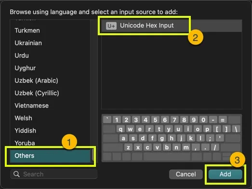This screenshot has height=189, width=252.
Task: Click the Search input field
Action: tap(53, 174)
